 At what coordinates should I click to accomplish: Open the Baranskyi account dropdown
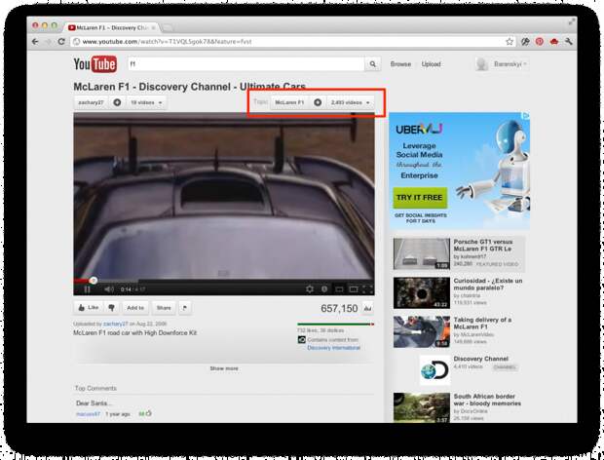pyautogui.click(x=510, y=64)
